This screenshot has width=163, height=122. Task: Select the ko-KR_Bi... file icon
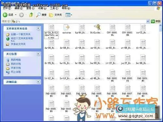click(143, 58)
